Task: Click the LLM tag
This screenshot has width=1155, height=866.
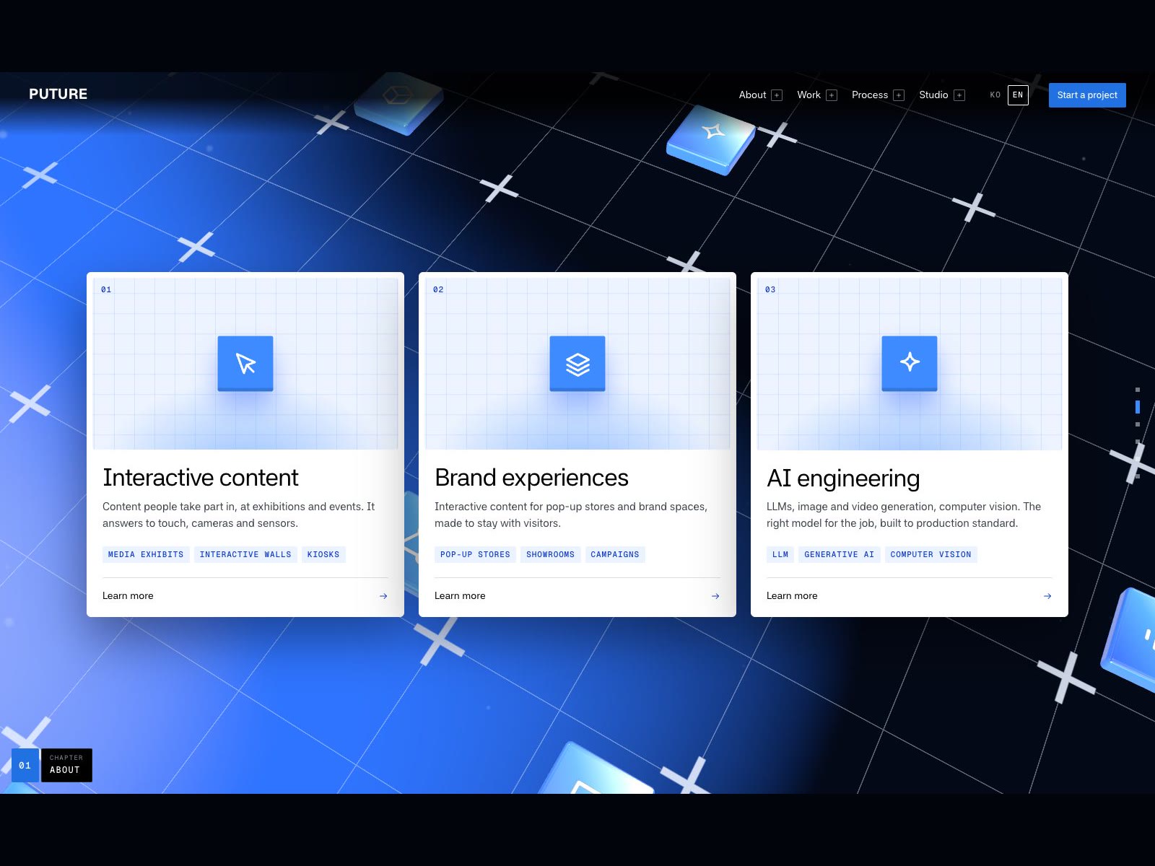Action: pyautogui.click(x=780, y=554)
